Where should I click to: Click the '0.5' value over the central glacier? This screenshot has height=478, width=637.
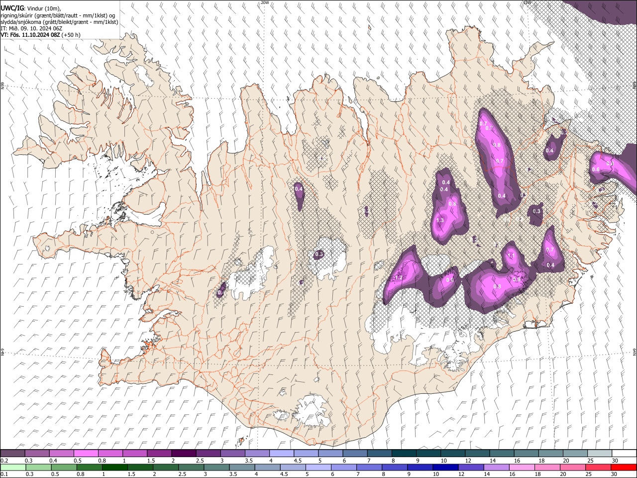(319, 254)
